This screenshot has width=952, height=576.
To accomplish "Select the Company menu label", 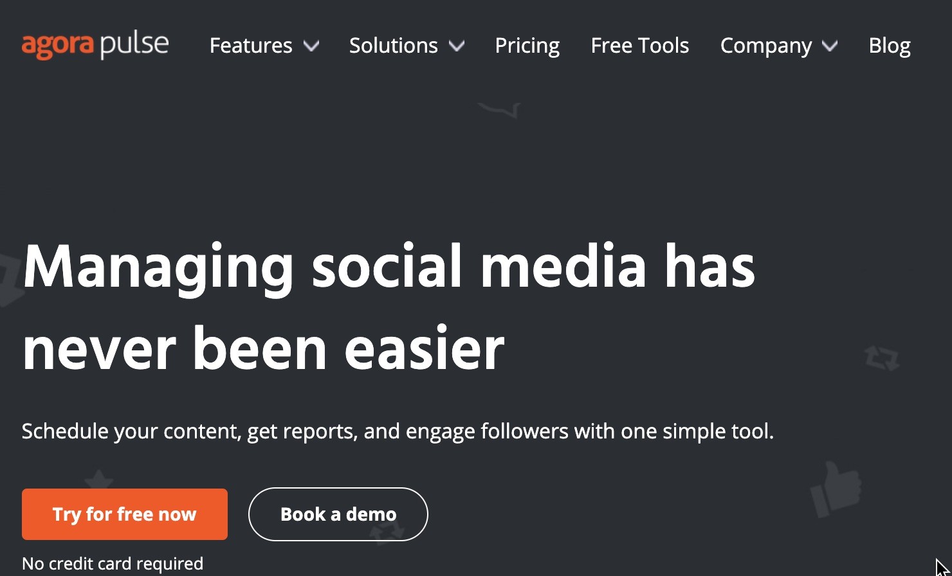I will pos(765,46).
